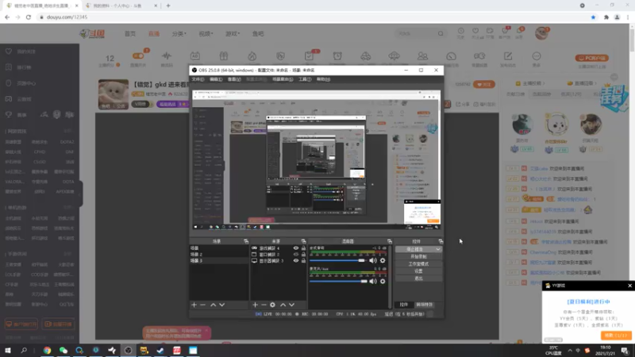The height and width of the screenshot is (357, 635).
Task: Add a new scene in OBS scenes panel
Action: (194, 305)
